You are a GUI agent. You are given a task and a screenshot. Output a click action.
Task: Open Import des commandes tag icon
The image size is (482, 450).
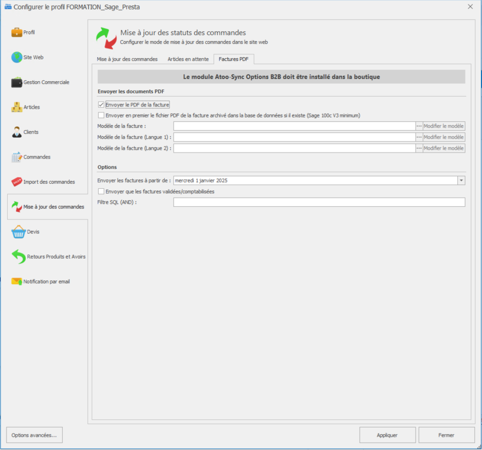tap(17, 182)
